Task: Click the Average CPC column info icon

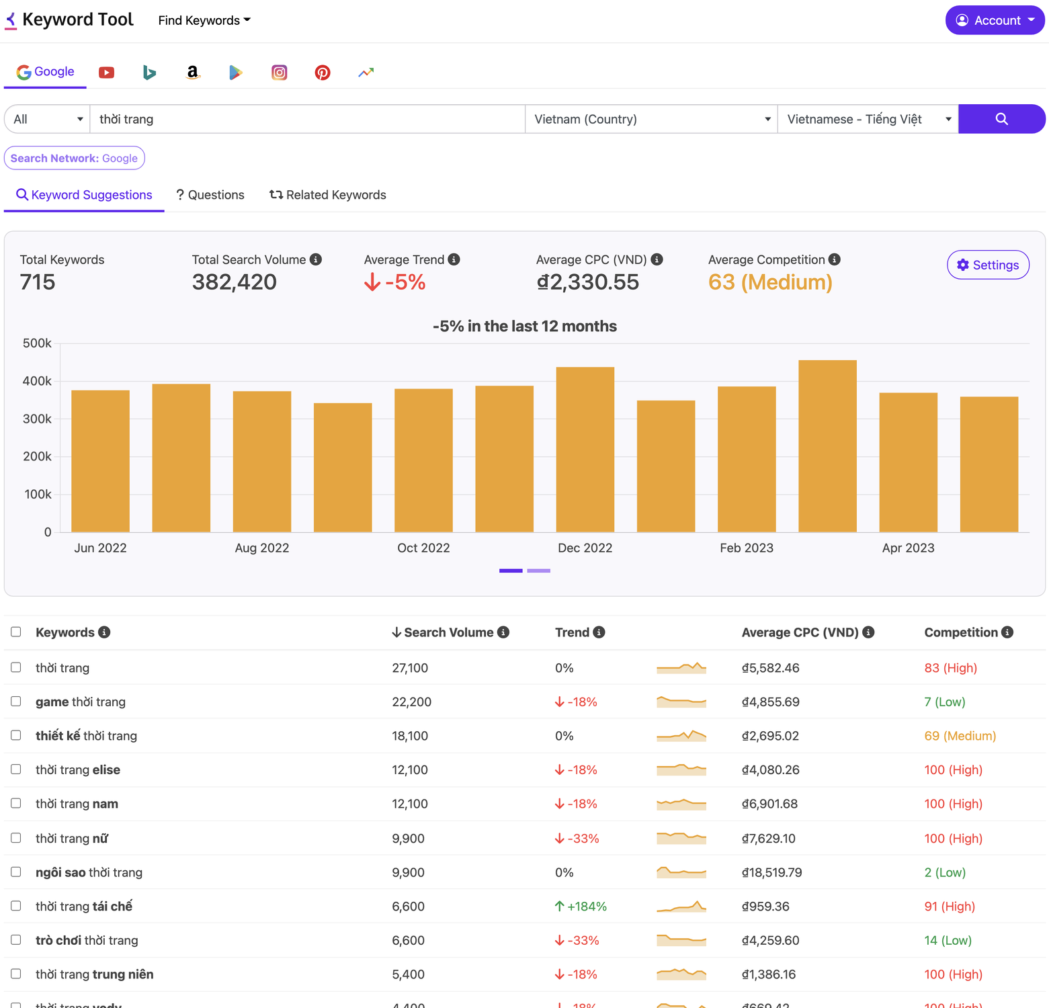Action: pos(868,632)
